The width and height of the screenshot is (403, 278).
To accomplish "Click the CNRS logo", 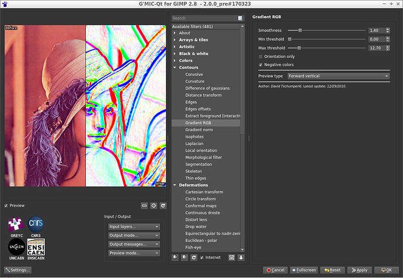I will 36,224.
